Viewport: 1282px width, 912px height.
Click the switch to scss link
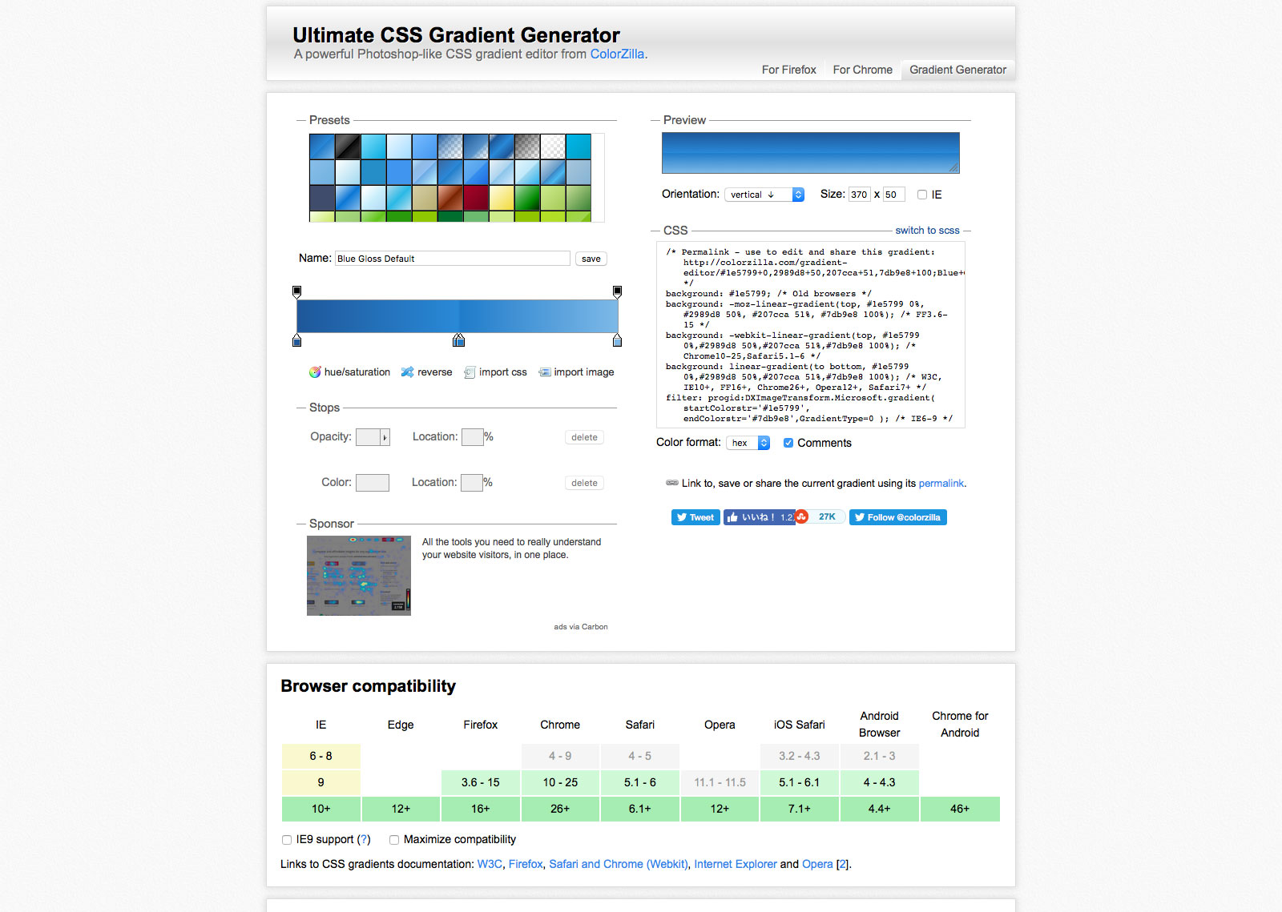(x=927, y=231)
